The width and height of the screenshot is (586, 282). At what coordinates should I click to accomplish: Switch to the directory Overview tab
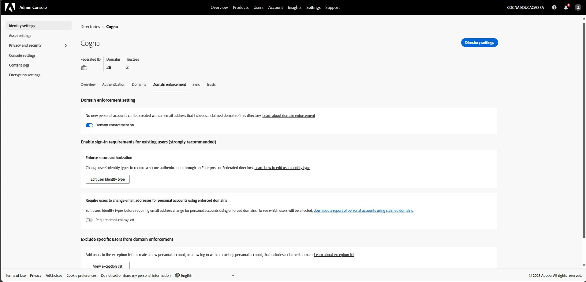(x=88, y=85)
